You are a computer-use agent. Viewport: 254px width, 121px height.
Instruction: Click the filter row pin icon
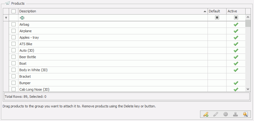(x=6, y=18)
